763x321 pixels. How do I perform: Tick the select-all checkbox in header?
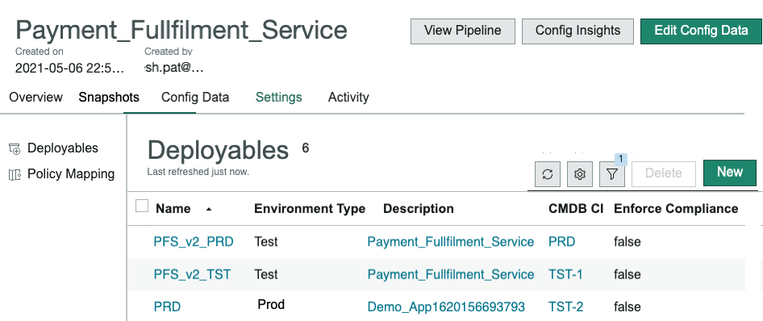point(142,206)
